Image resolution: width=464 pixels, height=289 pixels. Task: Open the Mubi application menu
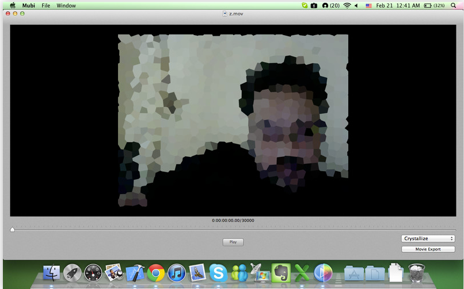(x=28, y=6)
